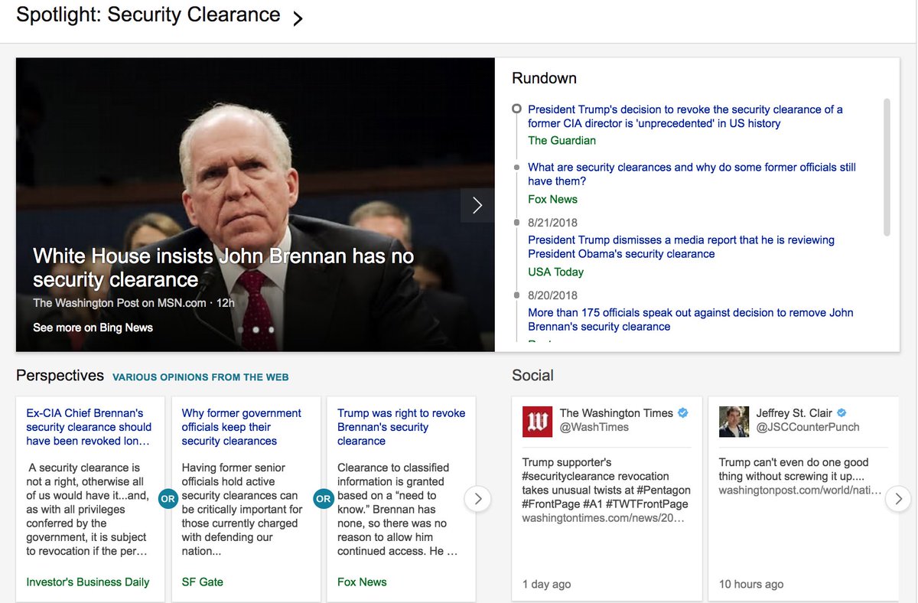Image resolution: width=918 pixels, height=603 pixels.
Task: Click Washington Times tweet text about #securityclearance
Action: [x=606, y=483]
